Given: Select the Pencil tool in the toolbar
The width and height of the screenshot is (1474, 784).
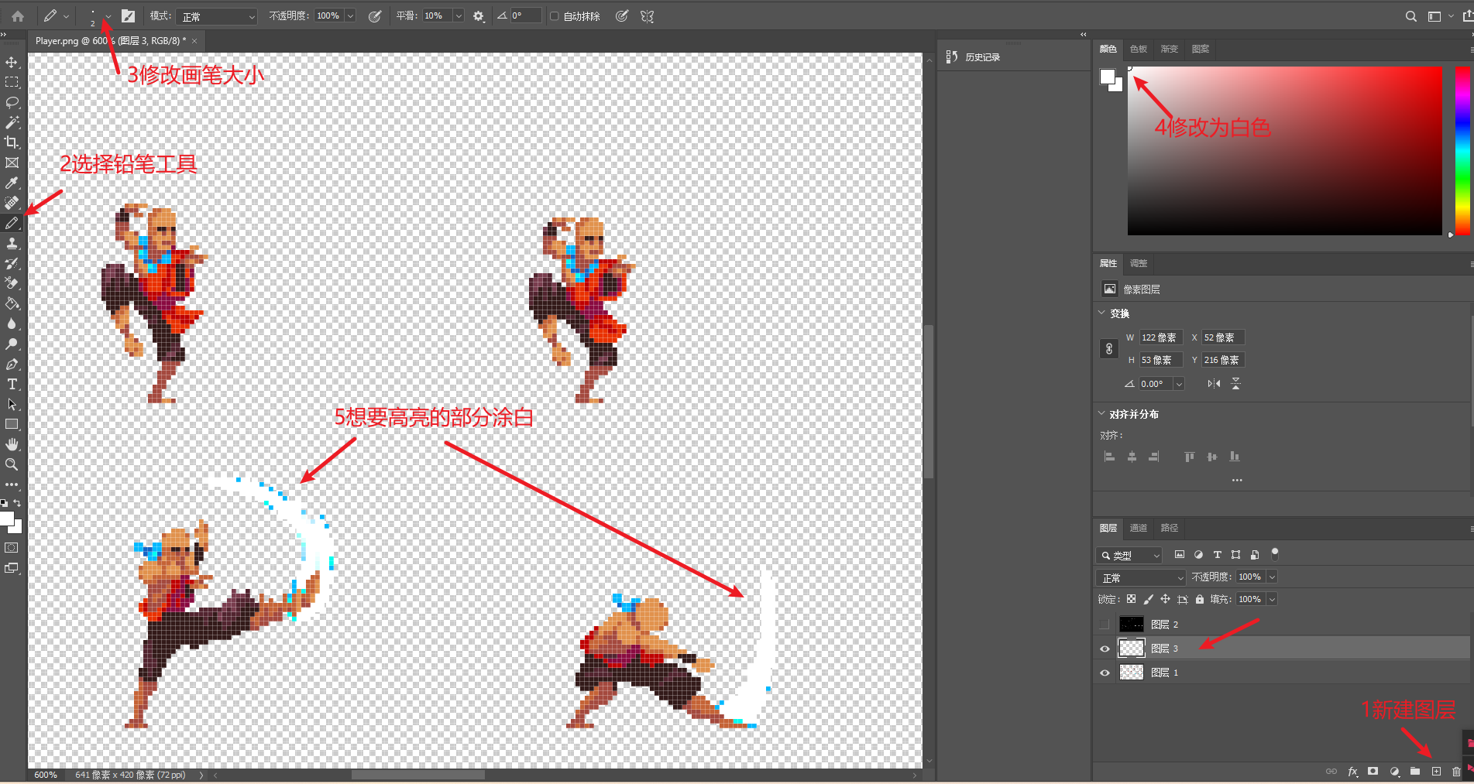Looking at the screenshot, I should (12, 223).
